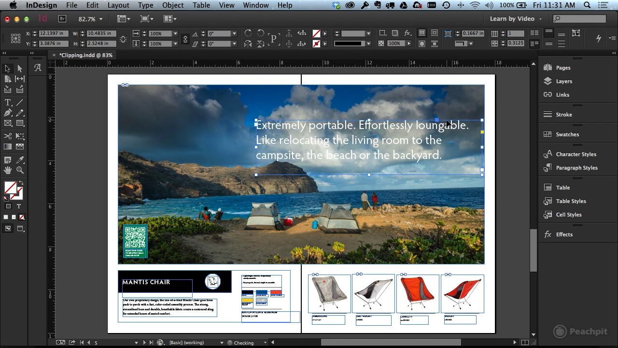Select the Zoom tool in toolbox
Screen dimensions: 618x348
click(x=20, y=170)
